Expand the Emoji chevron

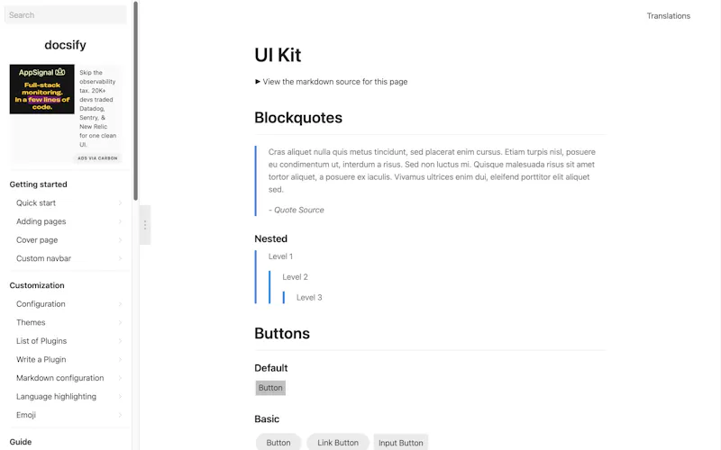pyautogui.click(x=120, y=415)
